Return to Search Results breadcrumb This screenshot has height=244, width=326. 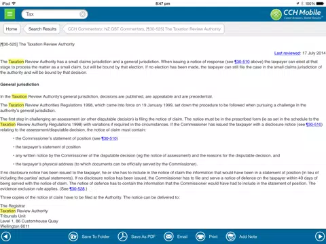pos(42,29)
